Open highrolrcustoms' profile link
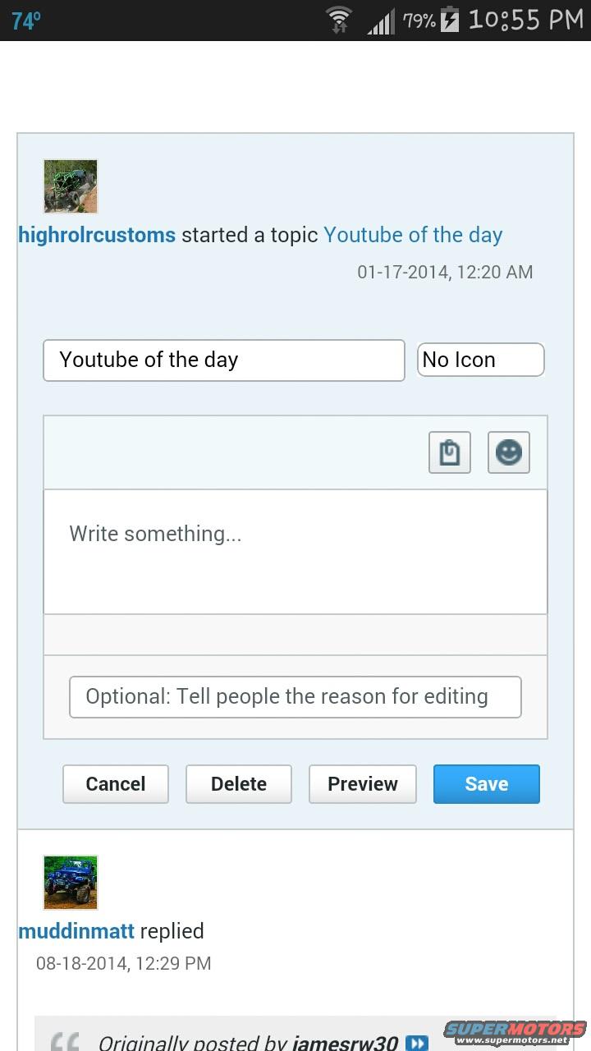Viewport: 591px width, 1051px height. [97, 235]
